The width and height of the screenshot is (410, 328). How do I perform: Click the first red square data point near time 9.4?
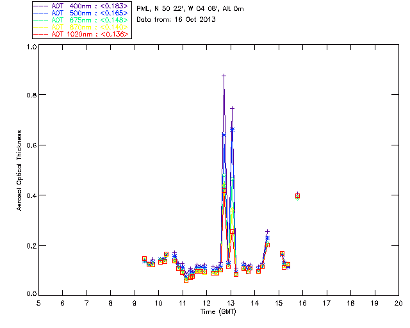tap(144, 259)
